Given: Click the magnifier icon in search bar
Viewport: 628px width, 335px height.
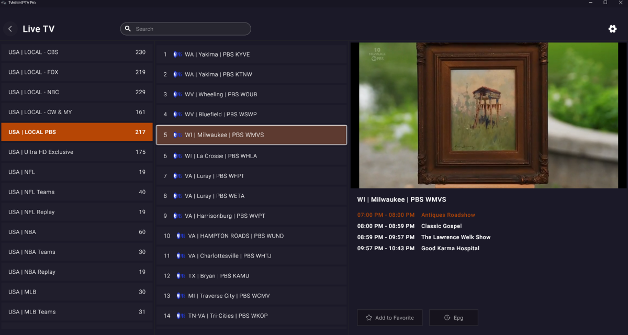Looking at the screenshot, I should pos(128,29).
